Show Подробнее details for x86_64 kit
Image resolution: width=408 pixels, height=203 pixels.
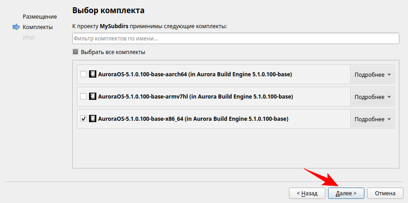372,119
